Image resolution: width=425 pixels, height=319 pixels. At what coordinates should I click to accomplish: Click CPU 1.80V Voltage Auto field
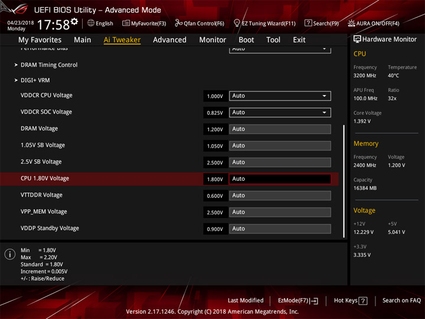point(280,179)
